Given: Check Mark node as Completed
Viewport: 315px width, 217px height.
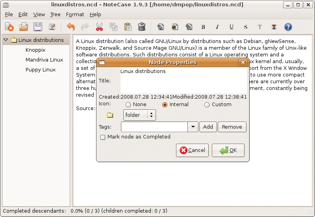Looking at the screenshot, I should (x=103, y=137).
